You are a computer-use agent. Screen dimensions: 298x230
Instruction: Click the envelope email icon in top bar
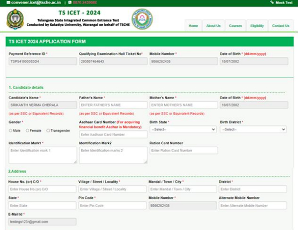pos(8,2)
